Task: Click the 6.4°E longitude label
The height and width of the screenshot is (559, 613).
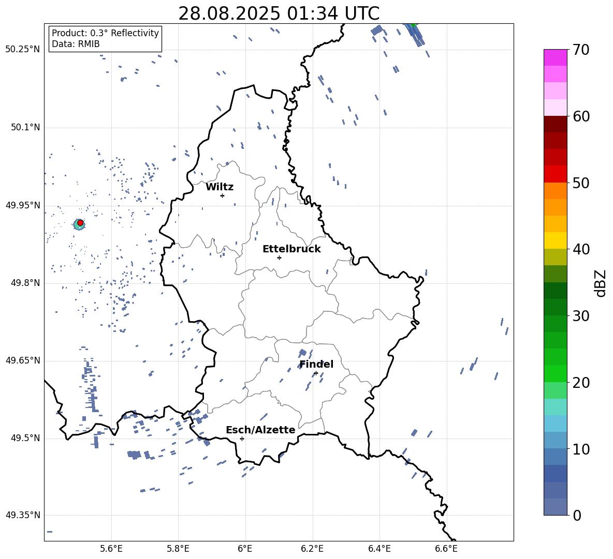Action: pos(379,549)
